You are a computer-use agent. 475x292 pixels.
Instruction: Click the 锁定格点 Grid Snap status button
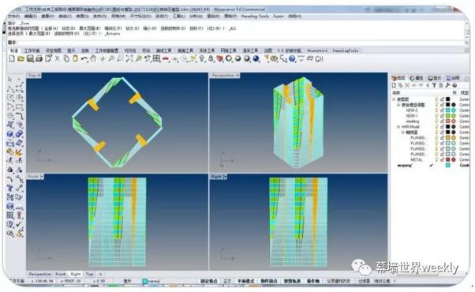pos(209,281)
